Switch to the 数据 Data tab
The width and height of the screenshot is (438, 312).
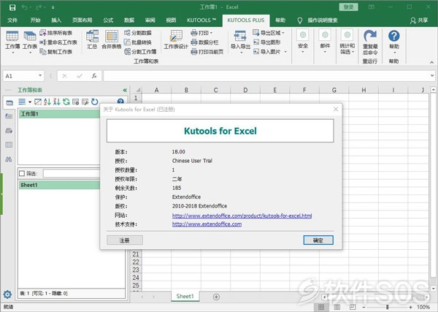click(129, 20)
